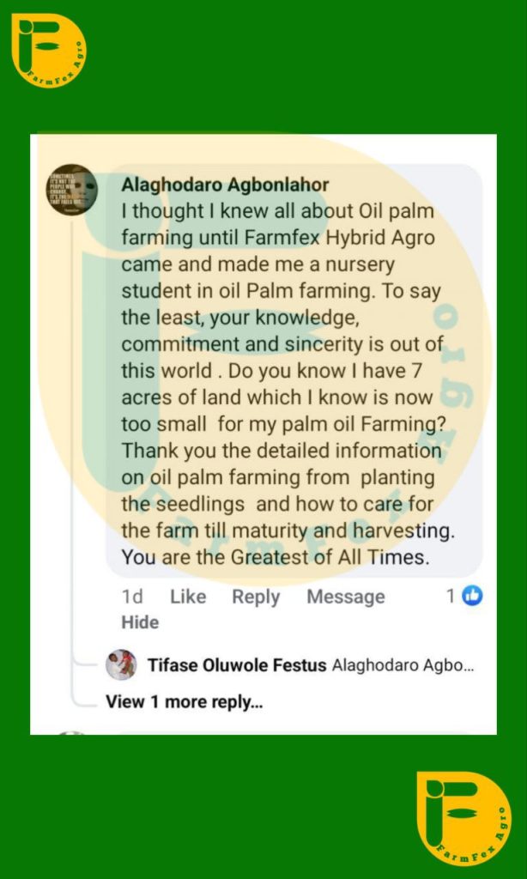527x879 pixels.
Task: Message the commenter via Message link
Action: coord(345,597)
